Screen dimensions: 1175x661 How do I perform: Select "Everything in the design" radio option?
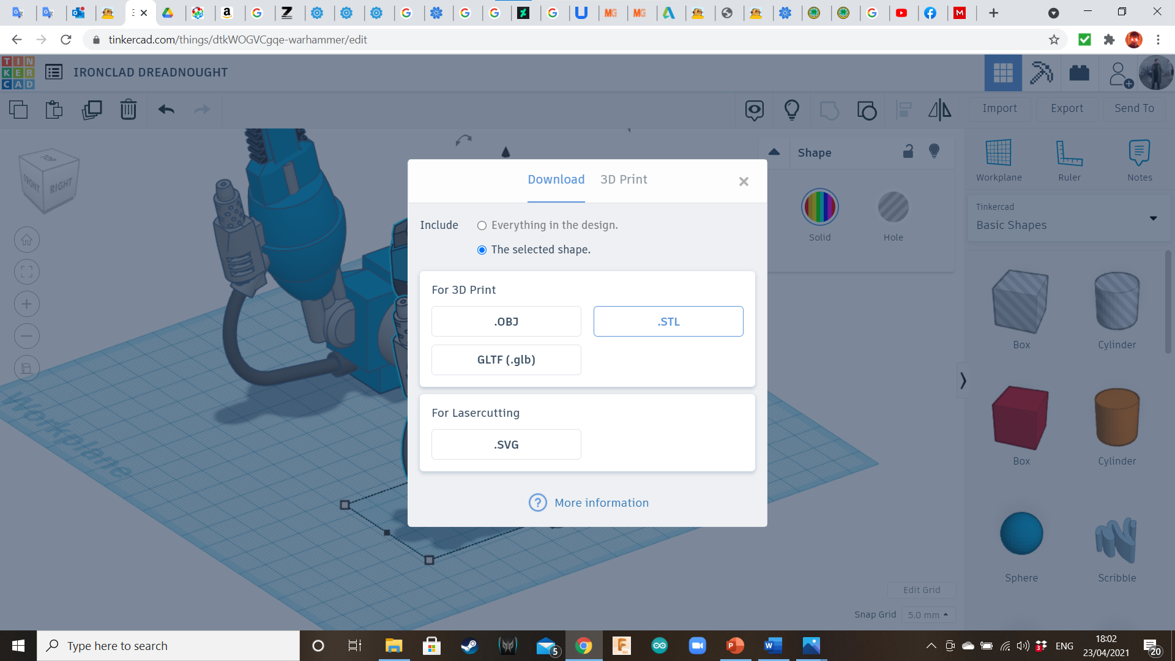pyautogui.click(x=482, y=226)
